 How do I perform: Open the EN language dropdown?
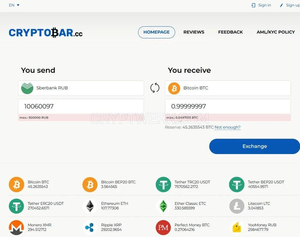(x=14, y=5)
